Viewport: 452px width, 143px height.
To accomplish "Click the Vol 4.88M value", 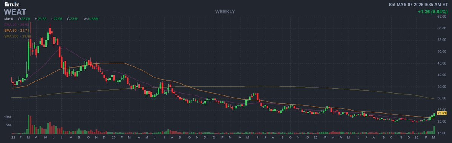I will (x=91, y=19).
